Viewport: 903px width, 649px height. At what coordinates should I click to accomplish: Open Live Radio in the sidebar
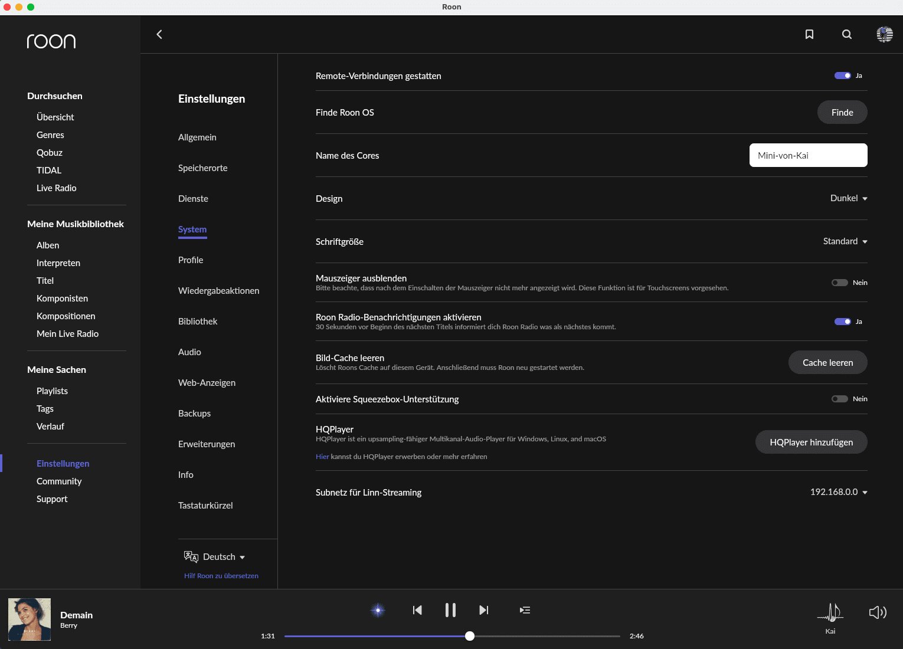point(57,188)
